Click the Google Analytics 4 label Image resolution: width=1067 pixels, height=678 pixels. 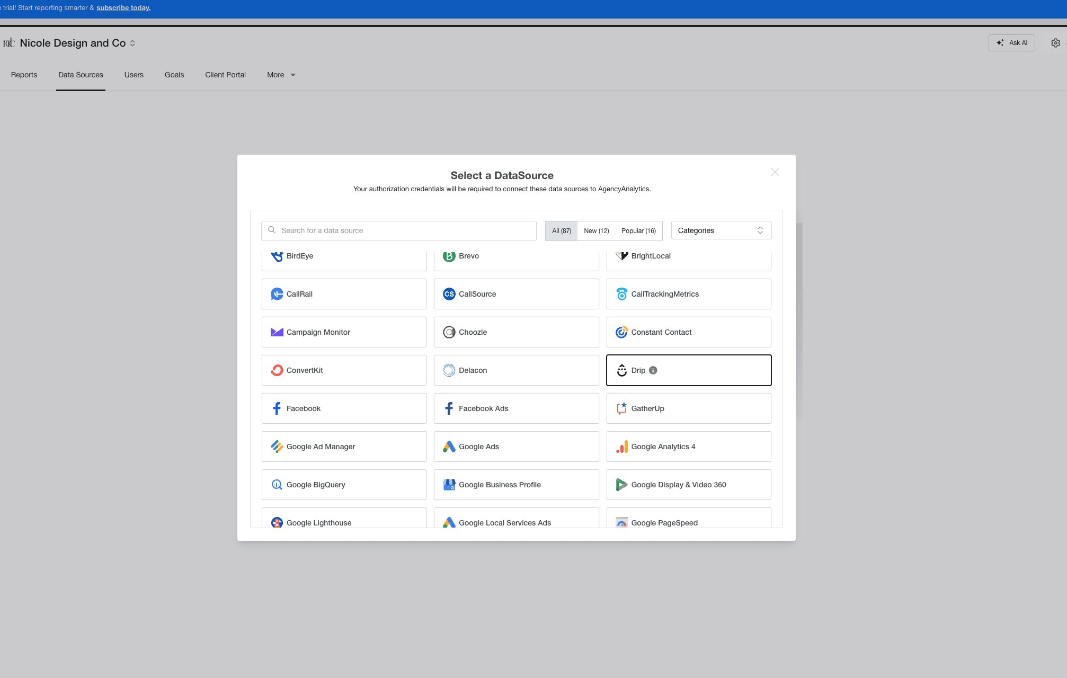tap(663, 447)
